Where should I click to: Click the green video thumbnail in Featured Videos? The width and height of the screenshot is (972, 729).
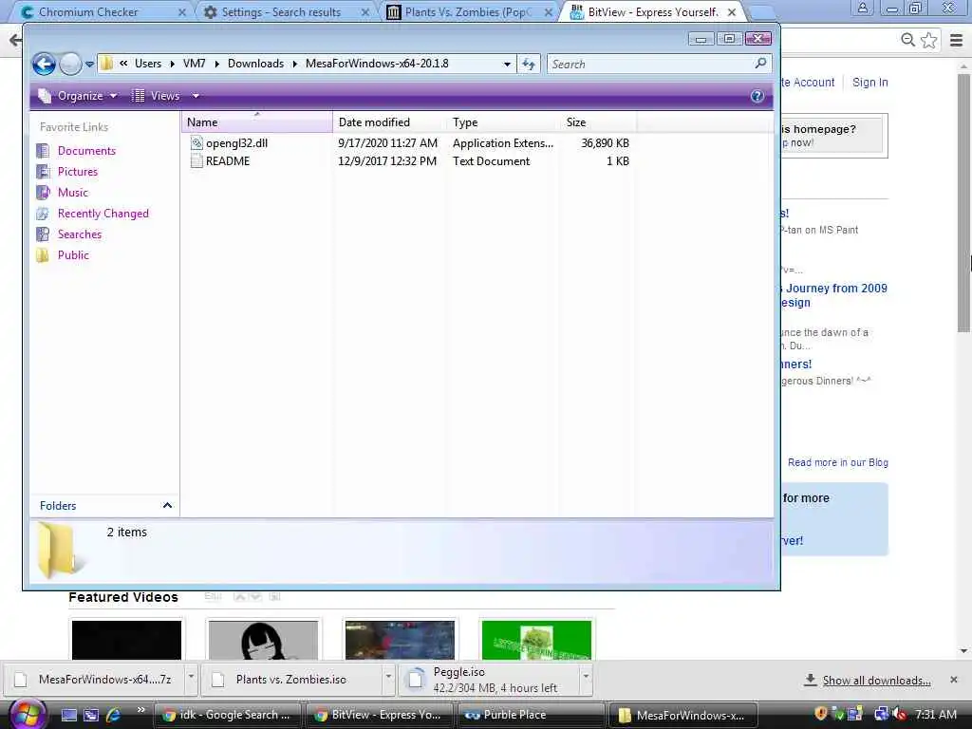536,640
